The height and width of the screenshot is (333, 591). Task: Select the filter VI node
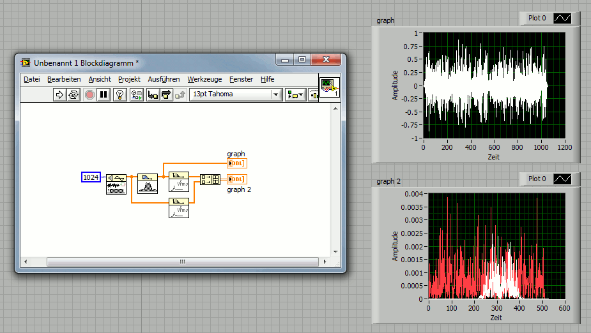pos(148,184)
